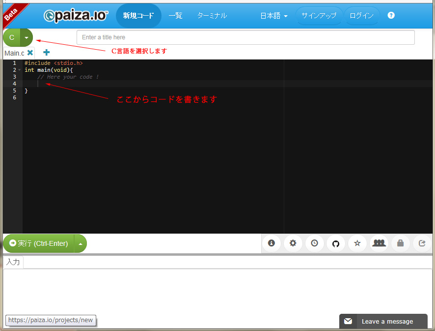435x331 pixels.
Task: Click the Beta ribbon badge
Action: (x=11, y=14)
